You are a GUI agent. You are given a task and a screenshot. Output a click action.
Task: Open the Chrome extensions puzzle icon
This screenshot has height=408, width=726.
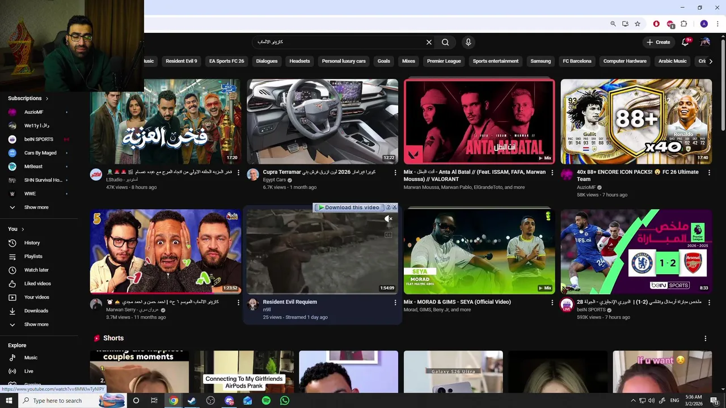point(683,24)
